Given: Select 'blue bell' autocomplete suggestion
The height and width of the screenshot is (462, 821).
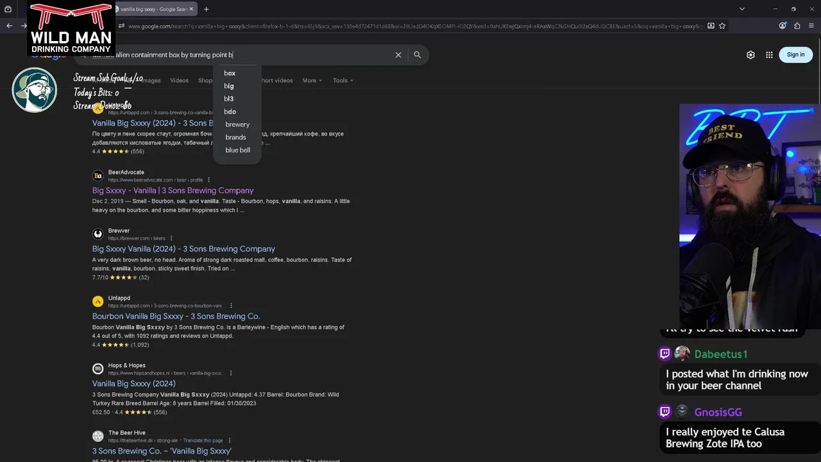Looking at the screenshot, I should tap(238, 150).
